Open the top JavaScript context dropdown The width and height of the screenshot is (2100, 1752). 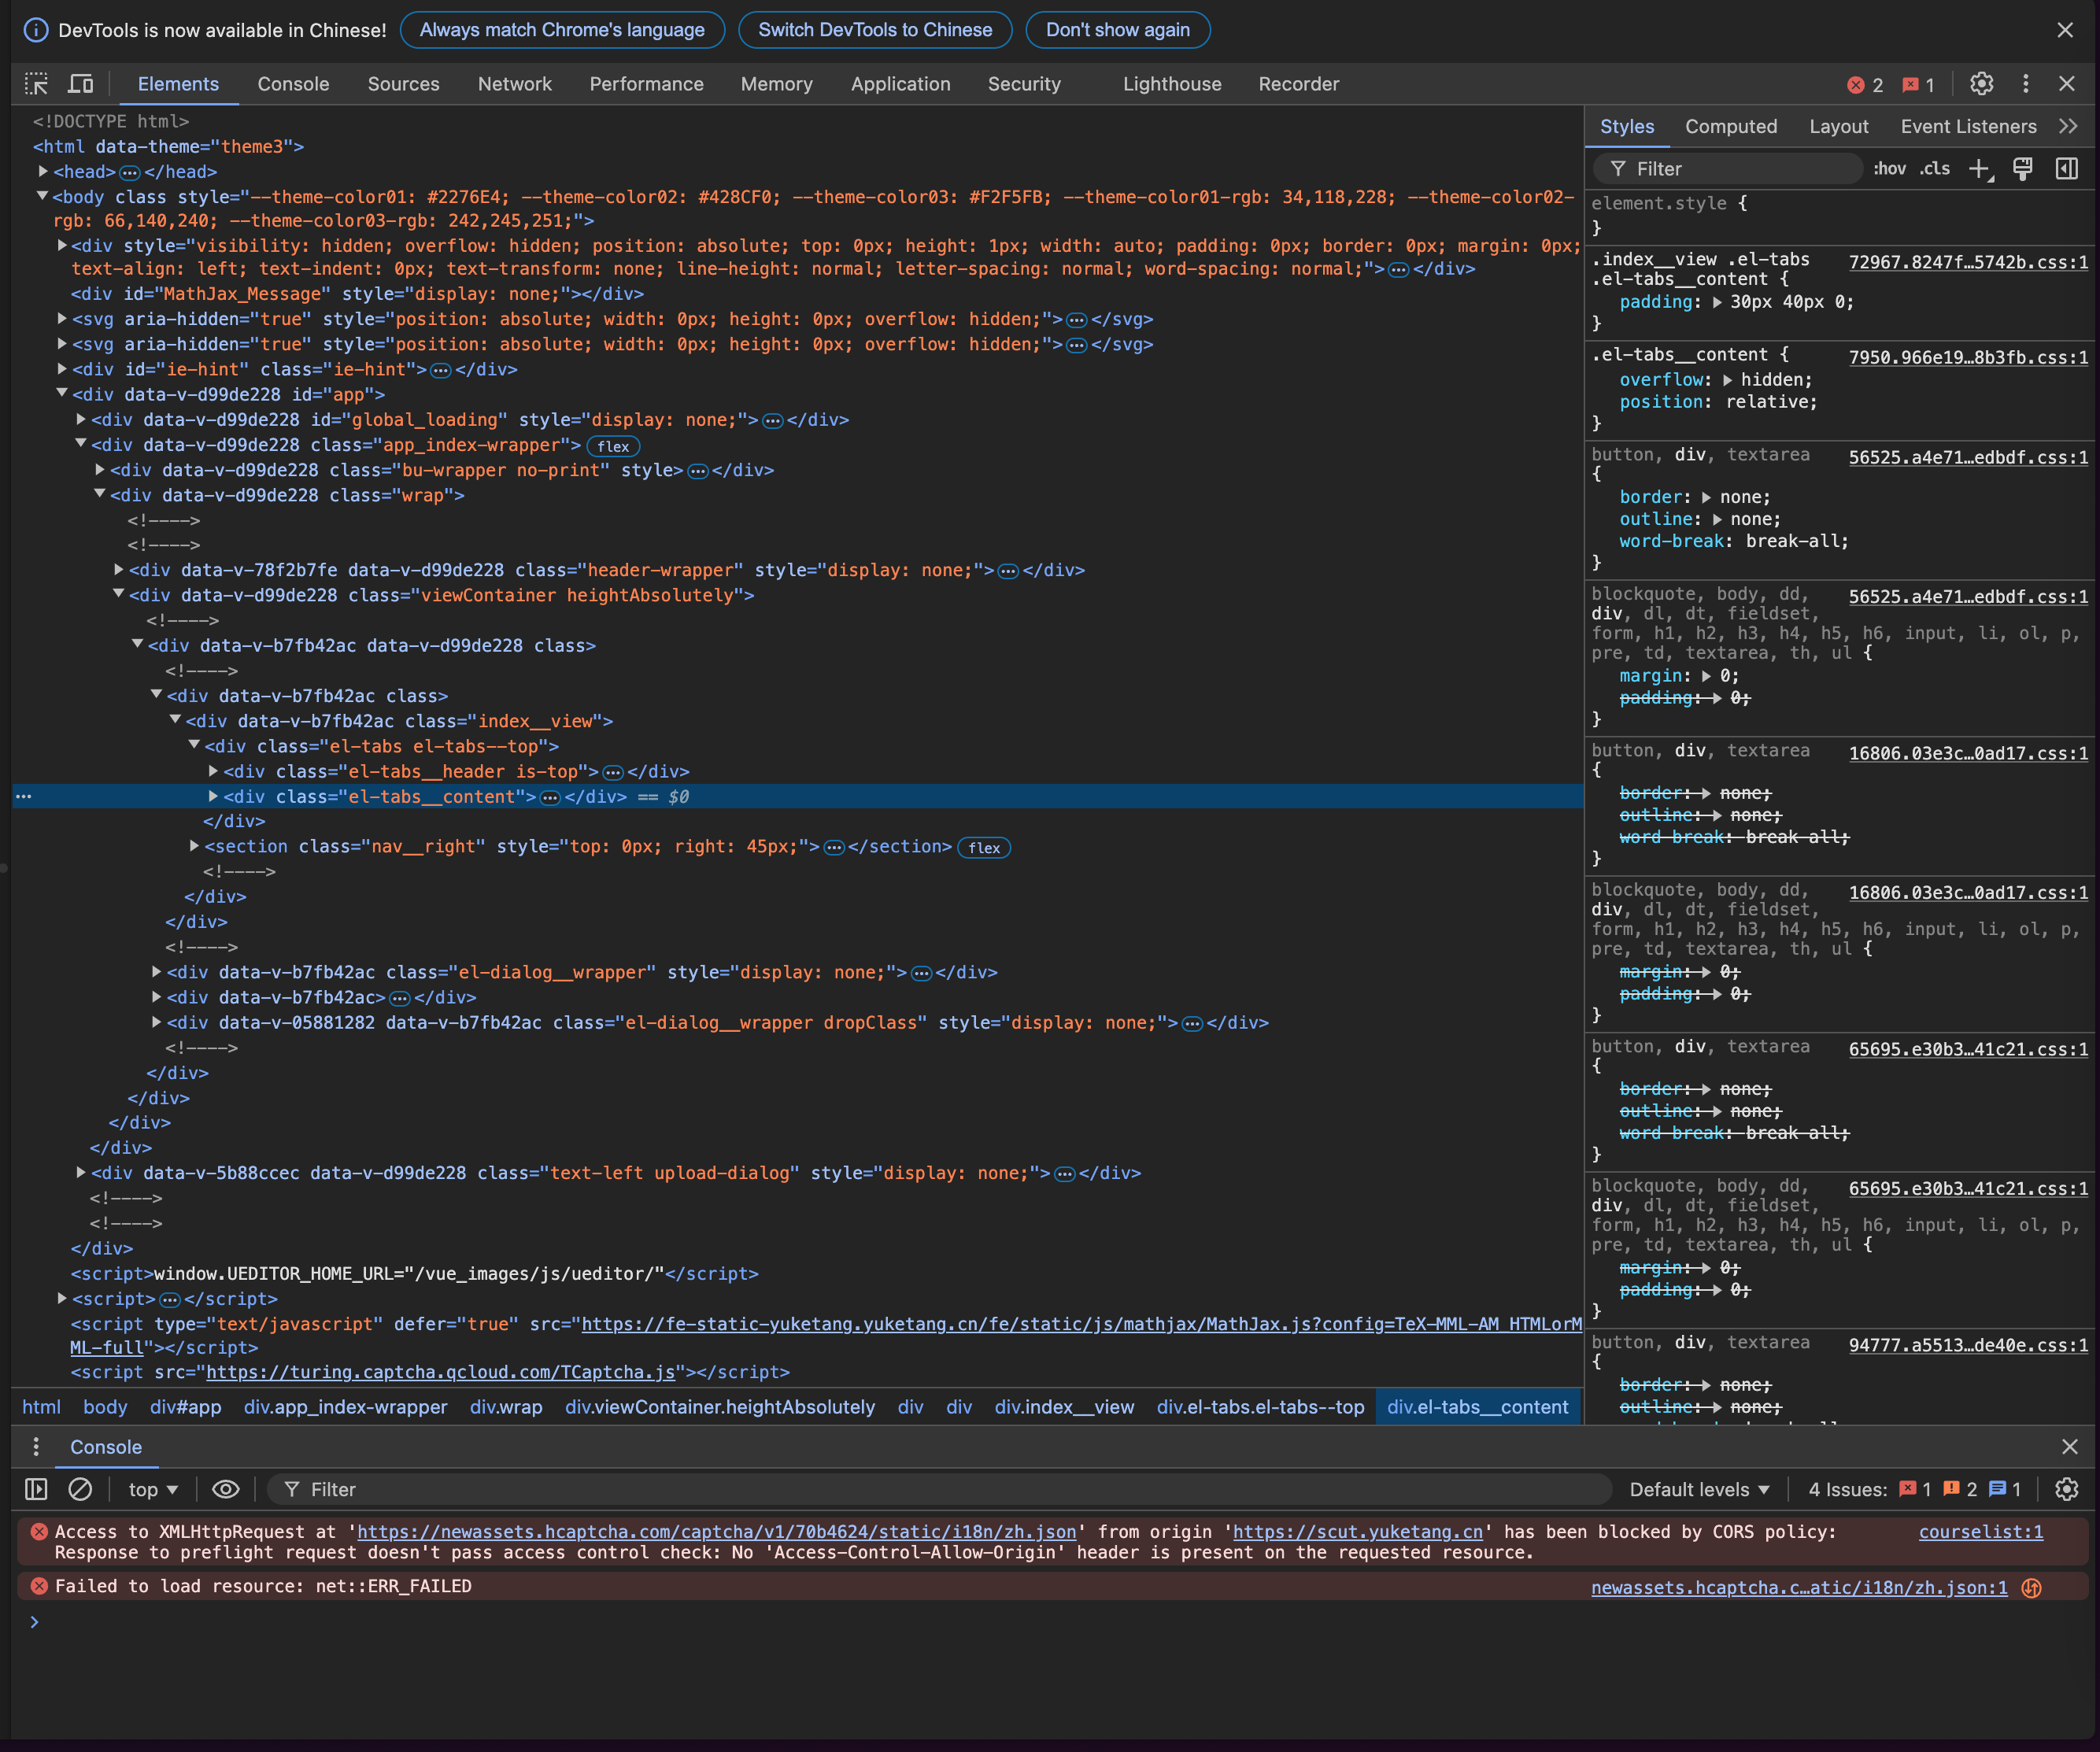click(153, 1489)
